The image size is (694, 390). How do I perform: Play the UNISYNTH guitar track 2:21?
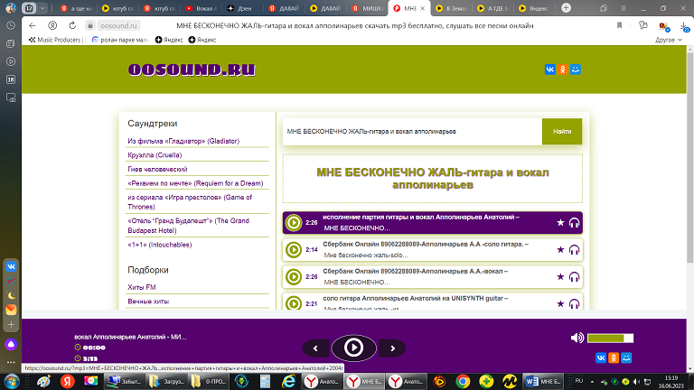pyautogui.click(x=294, y=303)
